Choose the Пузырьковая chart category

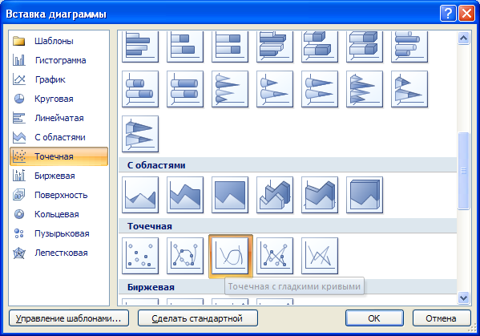pyautogui.click(x=58, y=233)
